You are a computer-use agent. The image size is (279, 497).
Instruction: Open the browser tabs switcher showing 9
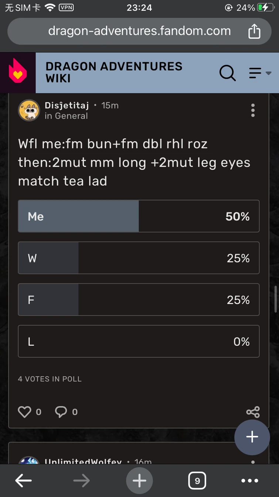tap(197, 481)
